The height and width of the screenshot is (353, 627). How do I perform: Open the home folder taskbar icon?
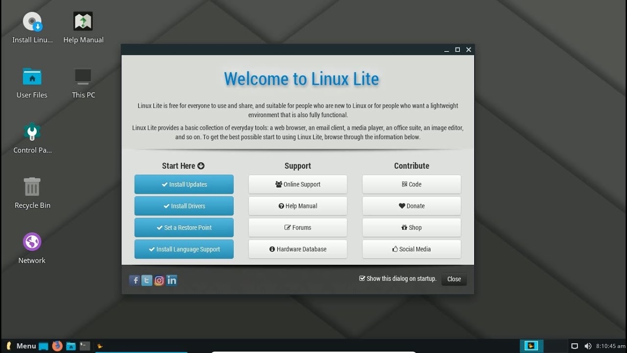[x=71, y=346]
